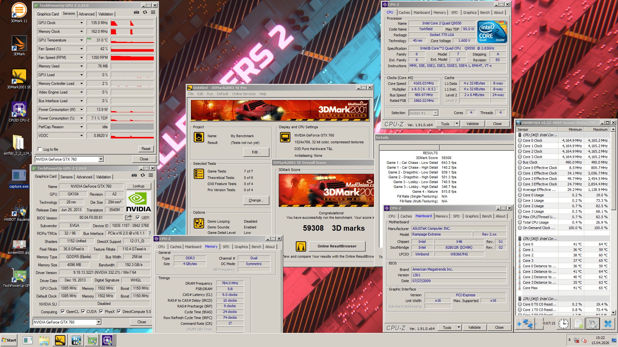Toggle the OpenCL computing checkbox
Viewport: 618px width, 347px height.
point(63,311)
